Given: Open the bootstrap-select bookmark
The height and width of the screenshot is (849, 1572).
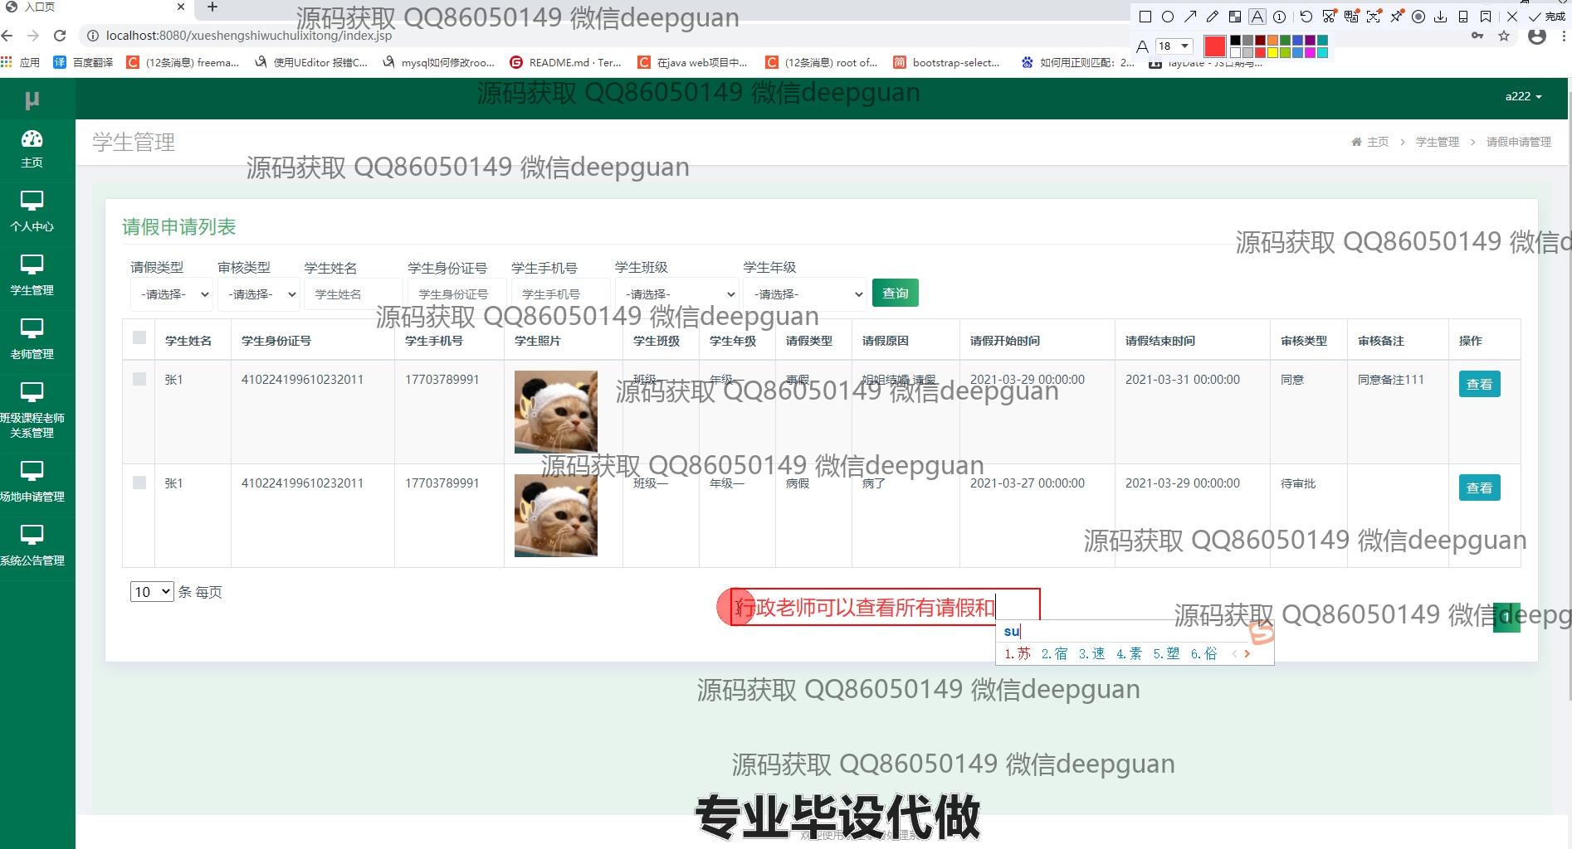Looking at the screenshot, I should tap(947, 62).
